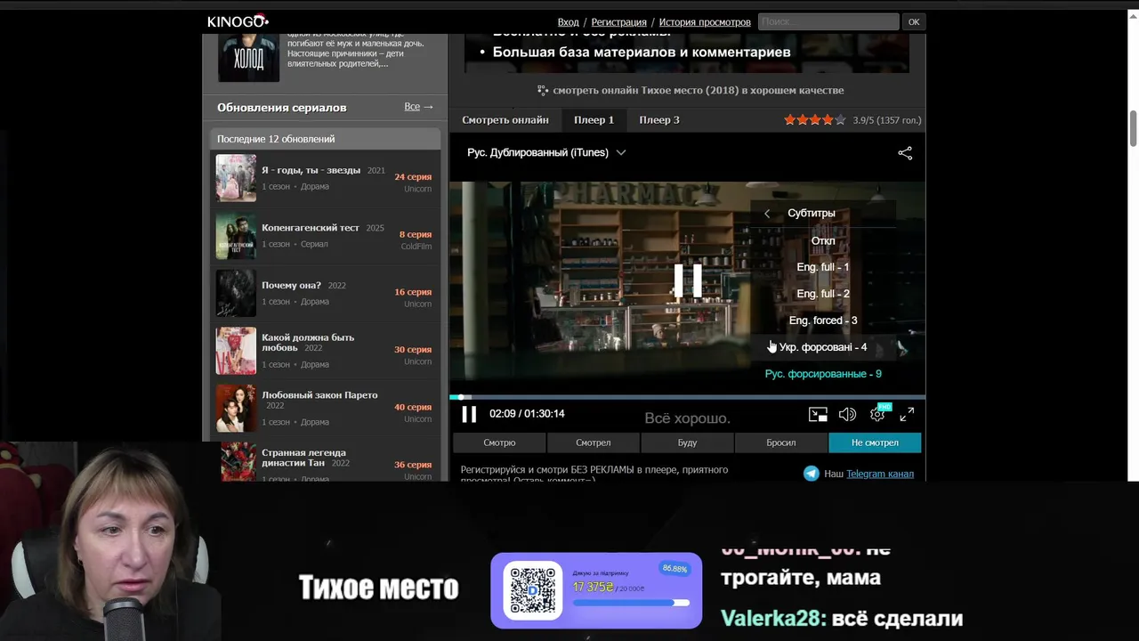The height and width of the screenshot is (641, 1139).
Task: Click the Почему она? poster thumbnail
Action: point(236,293)
